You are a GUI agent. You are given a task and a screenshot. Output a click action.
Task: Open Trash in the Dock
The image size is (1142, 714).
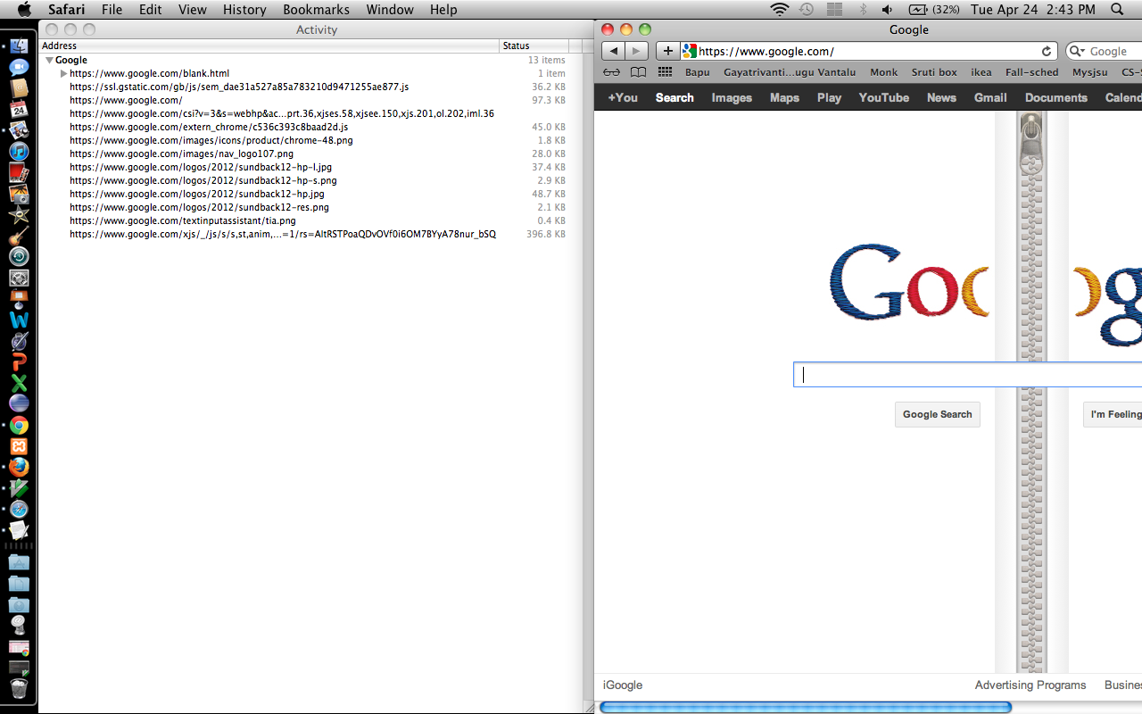(x=19, y=688)
